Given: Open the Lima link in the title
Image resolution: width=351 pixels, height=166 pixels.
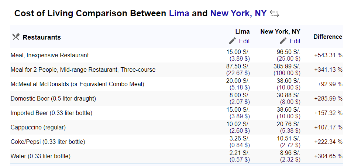Looking at the screenshot, I should tap(179, 13).
